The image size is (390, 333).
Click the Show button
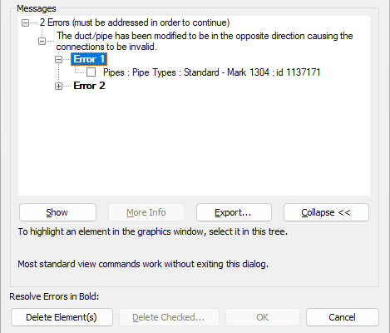click(57, 212)
